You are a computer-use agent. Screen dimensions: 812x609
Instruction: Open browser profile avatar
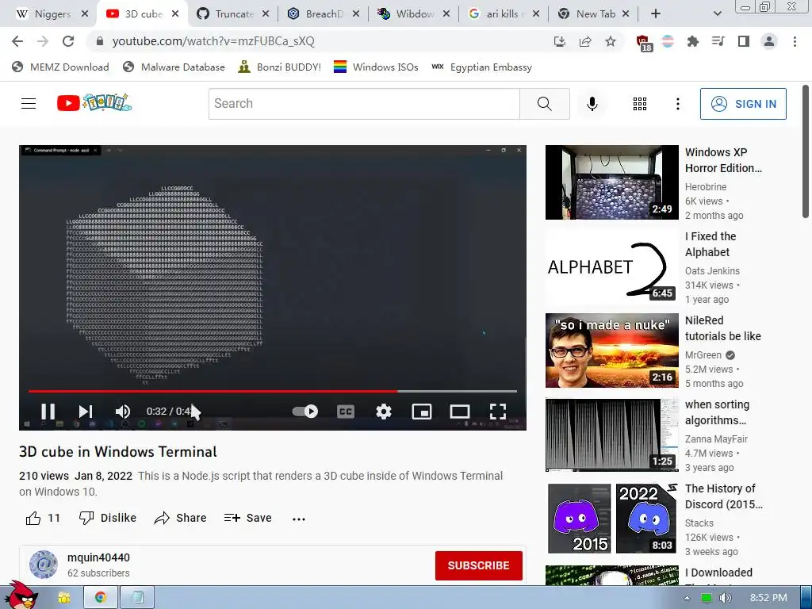pos(769,41)
